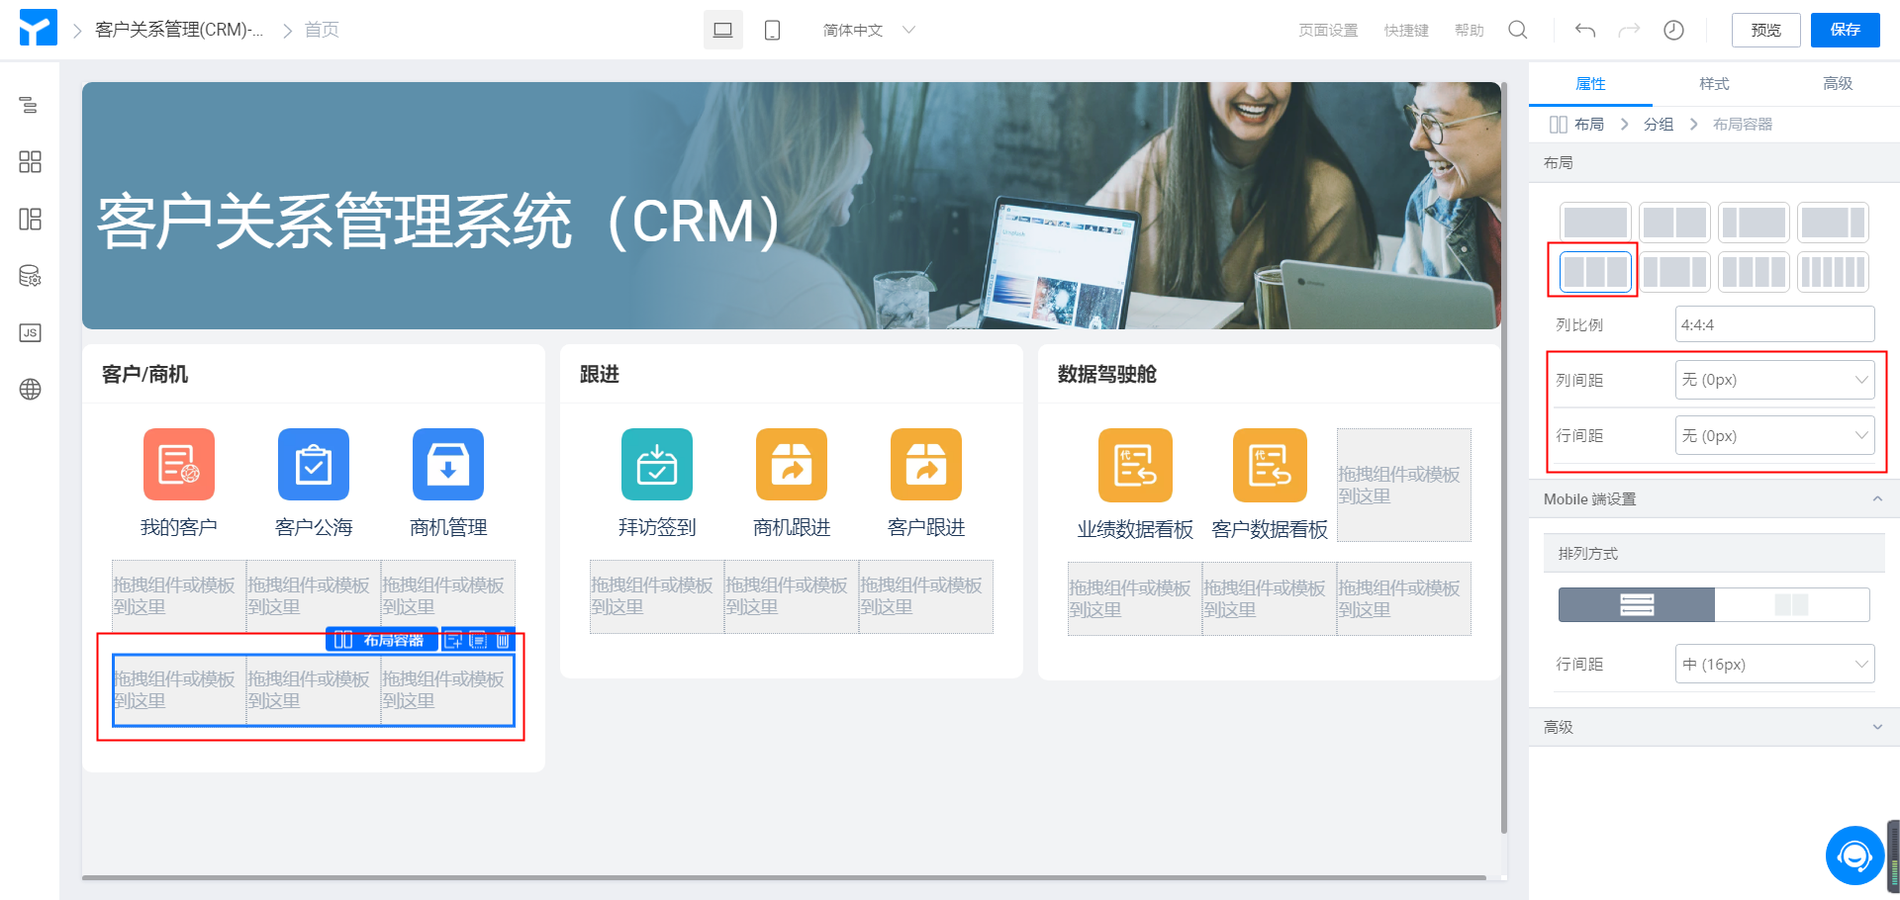Choose the narrow-left wide-right layout
Image resolution: width=1900 pixels, height=900 pixels.
pyautogui.click(x=1754, y=223)
